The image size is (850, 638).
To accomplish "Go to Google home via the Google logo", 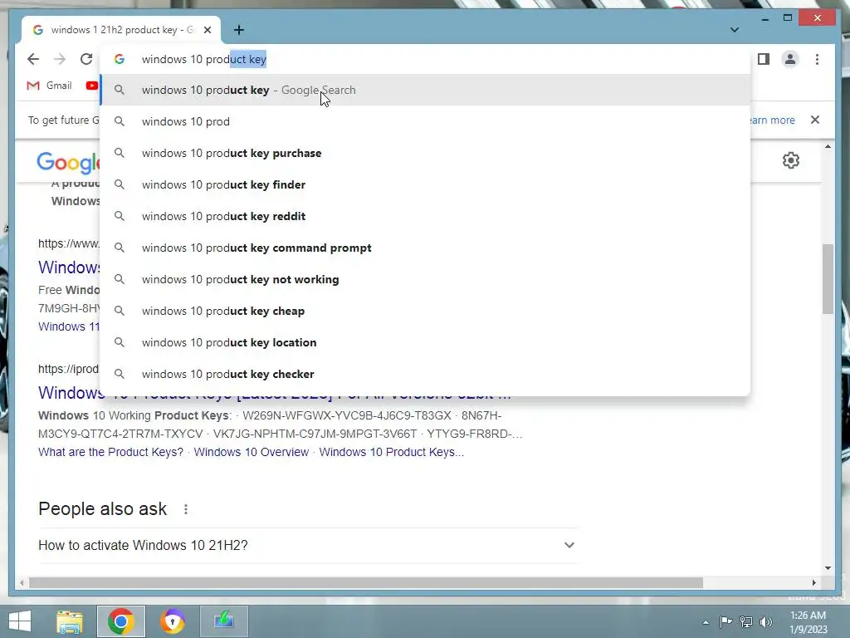I will (x=68, y=162).
